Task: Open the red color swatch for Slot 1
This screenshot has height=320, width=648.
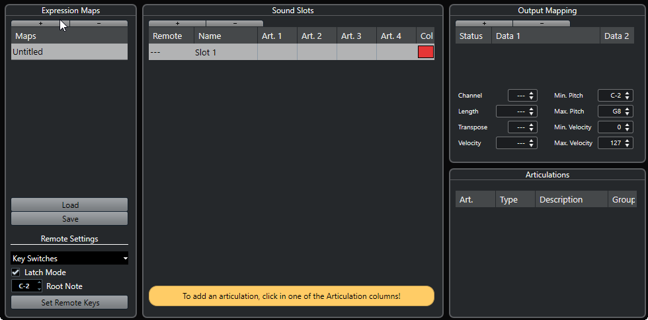Action: coord(425,52)
